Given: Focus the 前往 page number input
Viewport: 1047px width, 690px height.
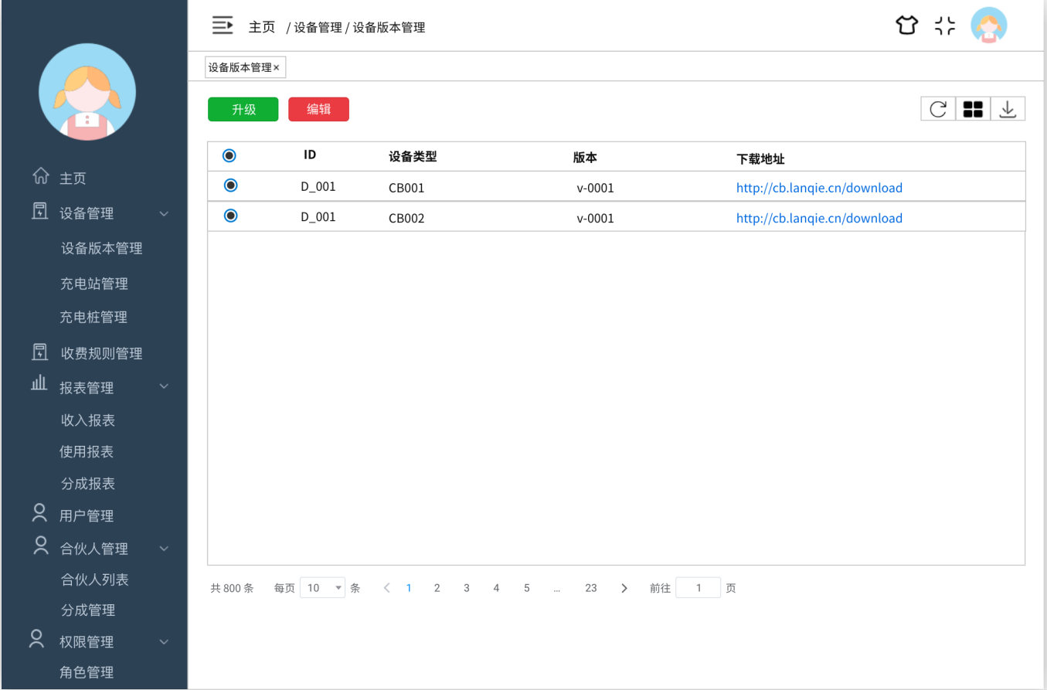Looking at the screenshot, I should point(699,588).
